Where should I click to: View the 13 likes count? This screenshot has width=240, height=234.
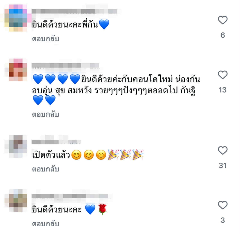(x=223, y=90)
